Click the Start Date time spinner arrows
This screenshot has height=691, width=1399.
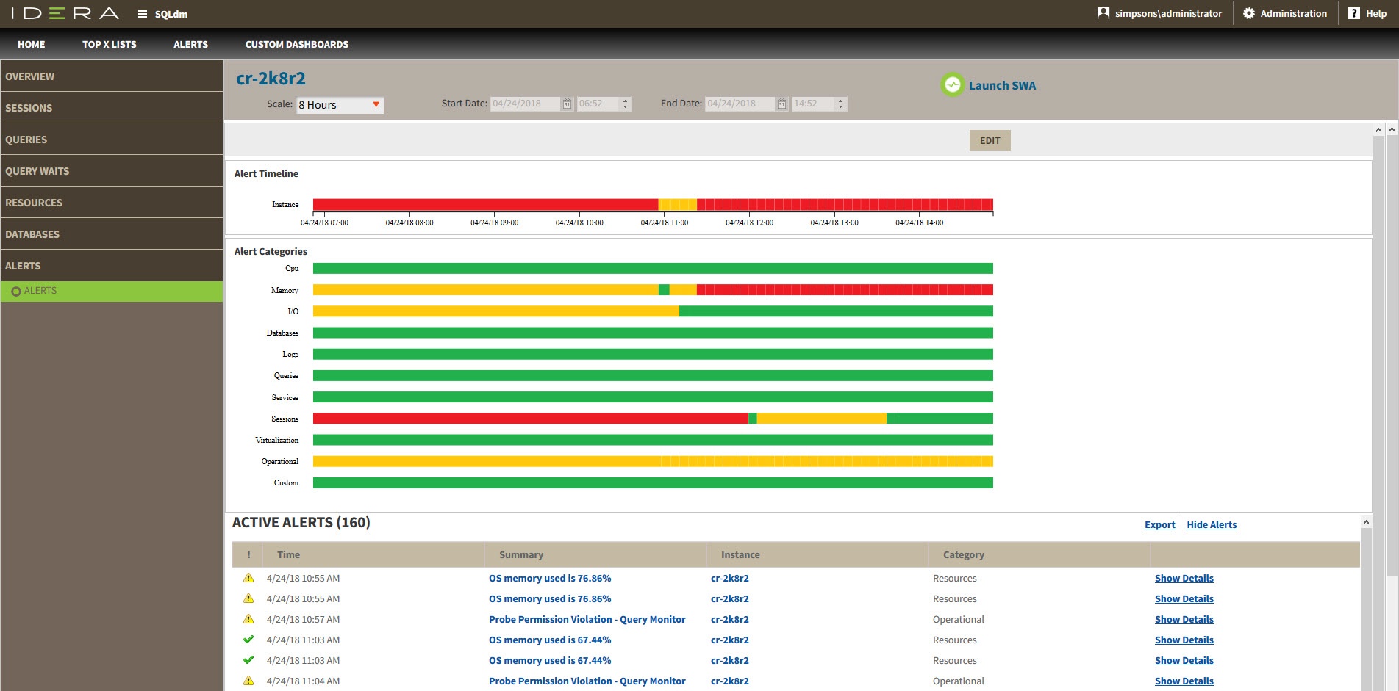625,104
